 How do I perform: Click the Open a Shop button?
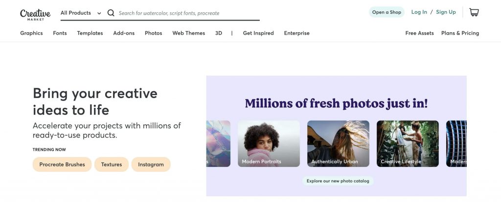click(387, 12)
